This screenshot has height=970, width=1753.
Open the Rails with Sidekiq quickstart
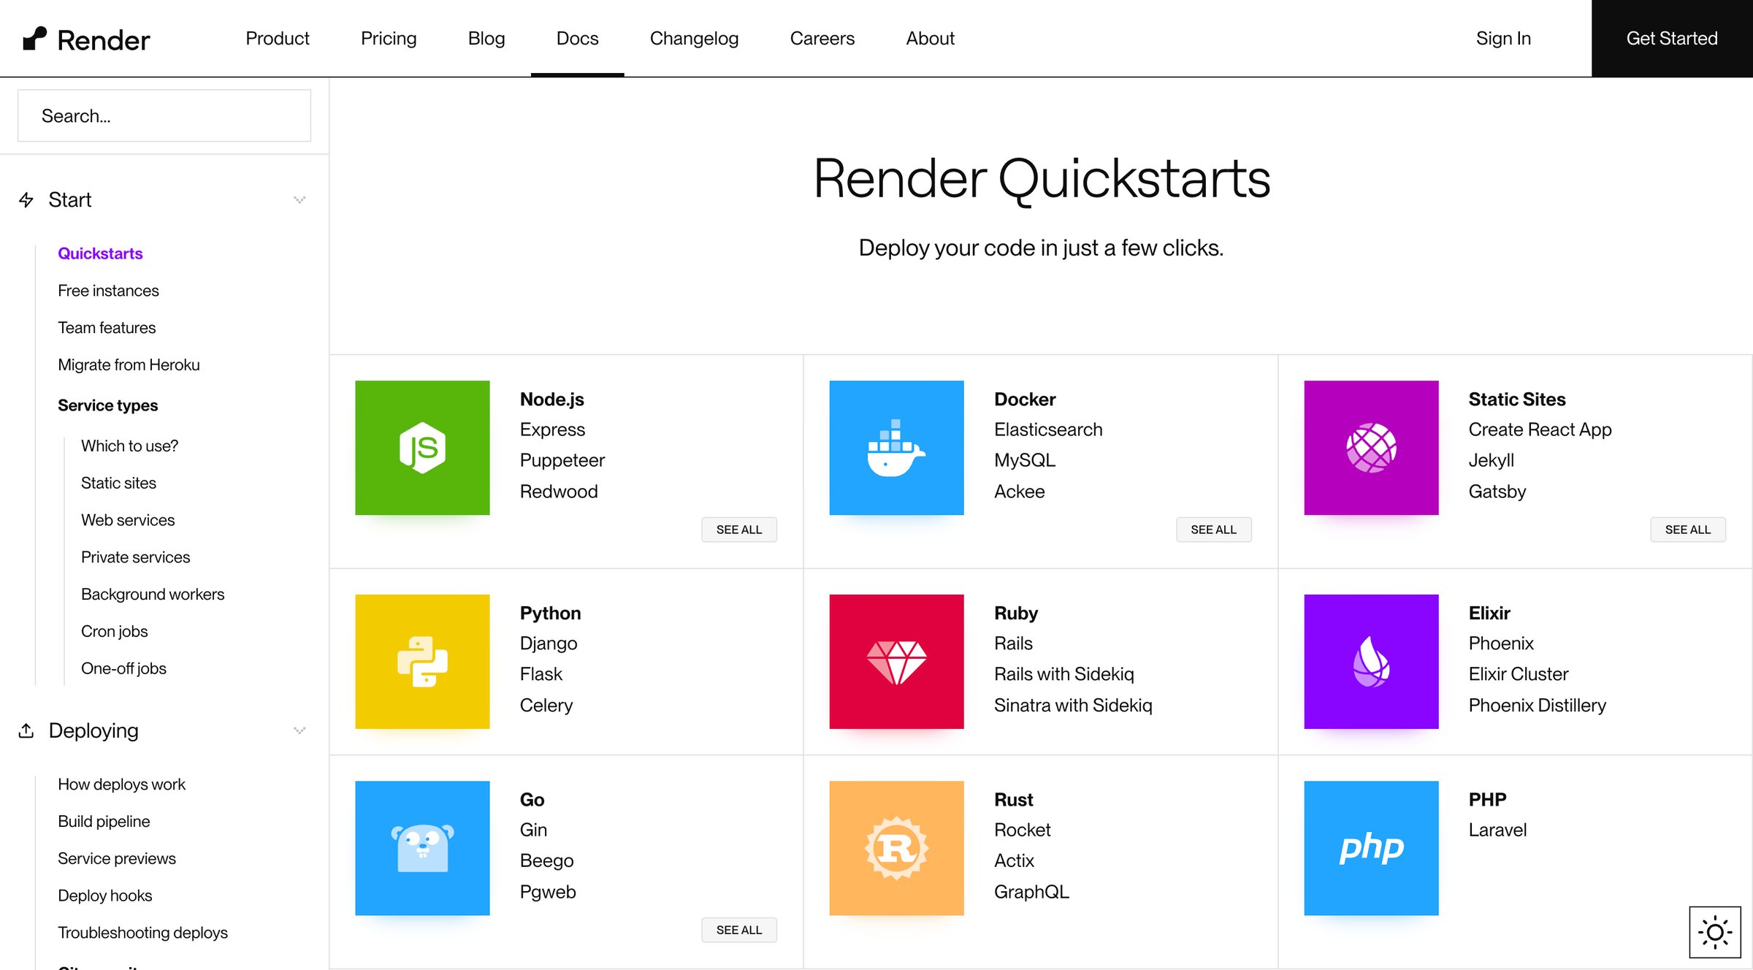[1063, 674]
